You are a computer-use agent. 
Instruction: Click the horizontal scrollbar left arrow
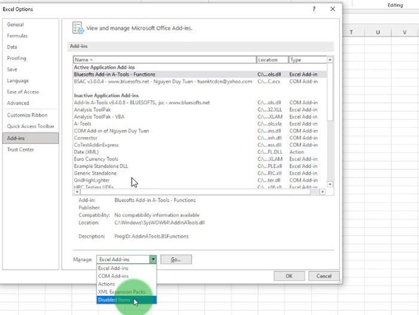click(x=77, y=192)
